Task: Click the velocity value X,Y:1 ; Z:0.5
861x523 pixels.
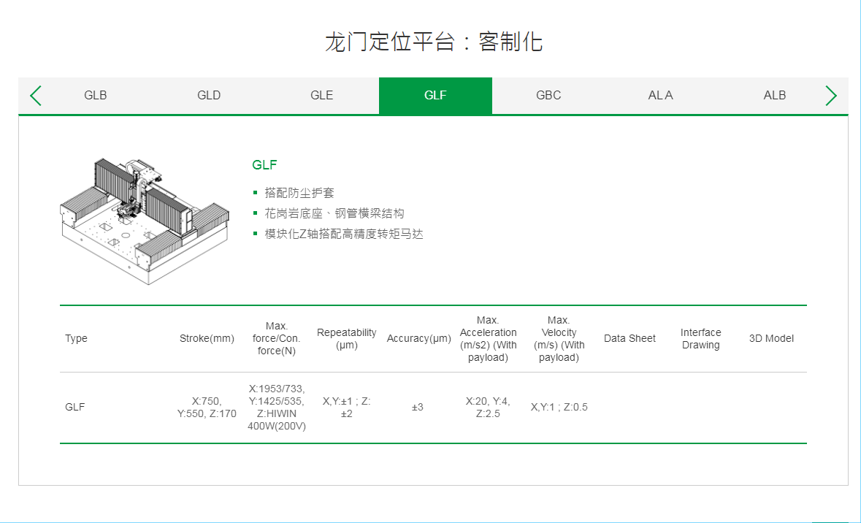Action: [x=559, y=407]
